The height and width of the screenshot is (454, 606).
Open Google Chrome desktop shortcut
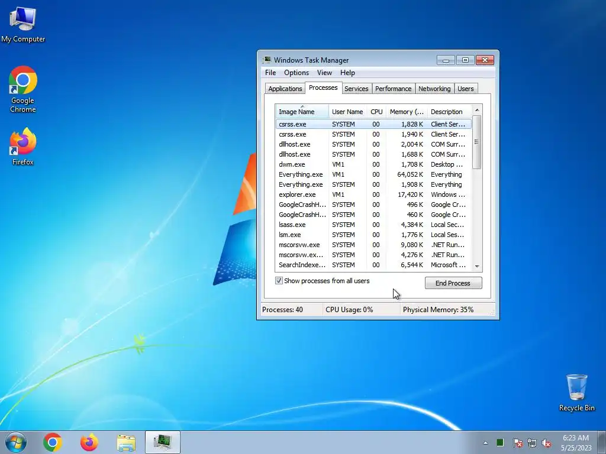pyautogui.click(x=23, y=89)
